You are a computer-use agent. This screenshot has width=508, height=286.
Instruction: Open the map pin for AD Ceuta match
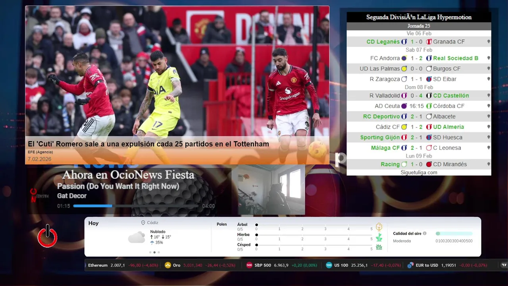pyautogui.click(x=489, y=106)
